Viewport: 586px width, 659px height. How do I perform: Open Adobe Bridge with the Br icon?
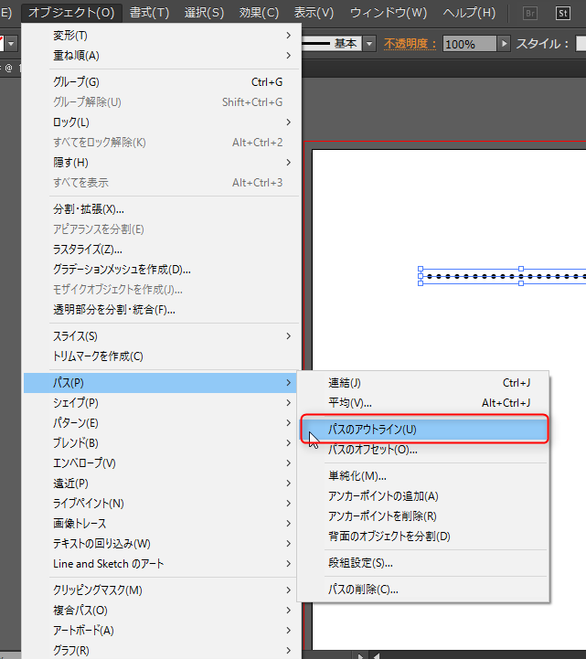coord(530,13)
